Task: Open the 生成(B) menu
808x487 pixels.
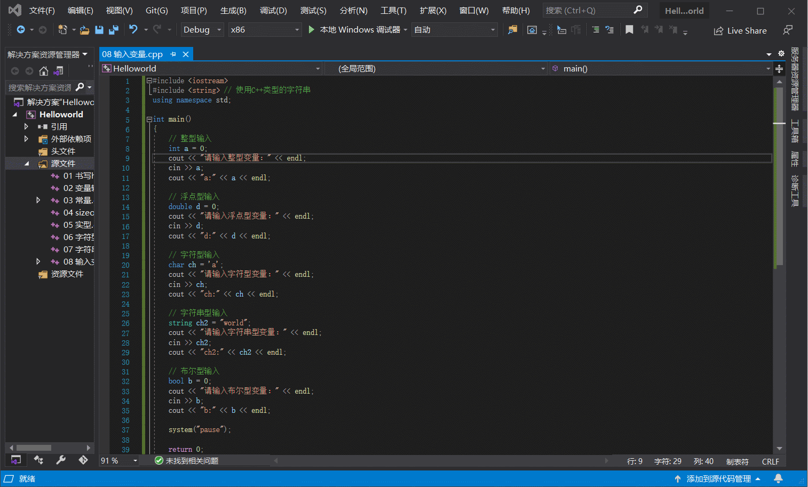Action: (233, 11)
